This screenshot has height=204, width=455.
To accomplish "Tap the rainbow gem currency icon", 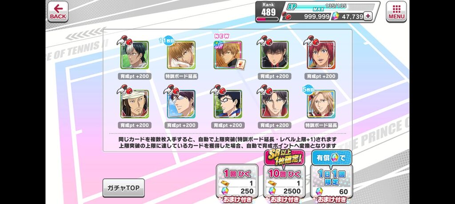I will [x=335, y=16].
